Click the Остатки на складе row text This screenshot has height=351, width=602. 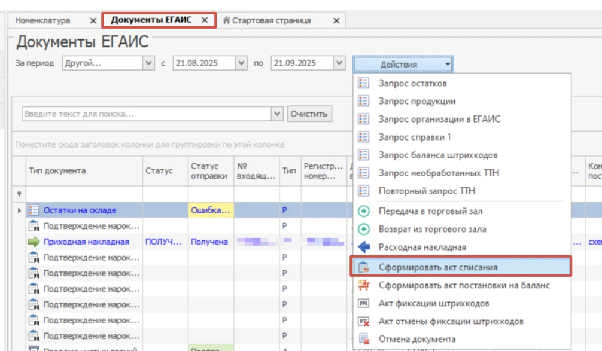[80, 210]
